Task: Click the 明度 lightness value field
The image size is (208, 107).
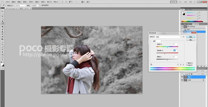Action: 175,57
